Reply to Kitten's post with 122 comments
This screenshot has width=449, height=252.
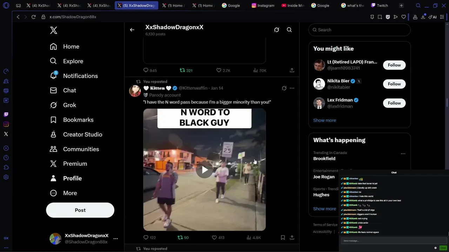pyautogui.click(x=150, y=238)
